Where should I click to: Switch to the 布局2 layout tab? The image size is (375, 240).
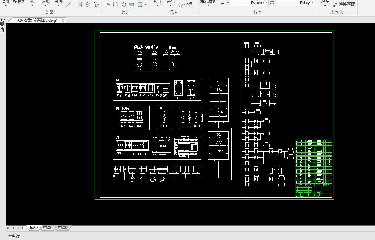pyautogui.click(x=63, y=228)
